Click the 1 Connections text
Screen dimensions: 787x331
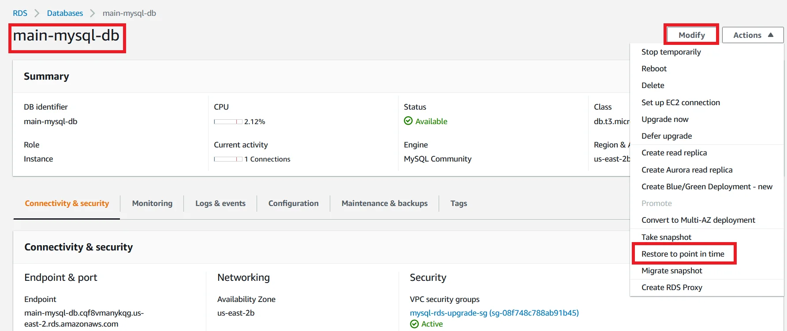click(x=267, y=159)
